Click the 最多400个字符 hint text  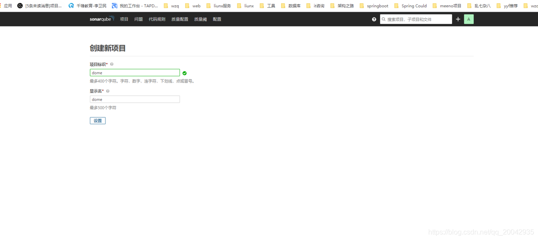pyautogui.click(x=142, y=81)
